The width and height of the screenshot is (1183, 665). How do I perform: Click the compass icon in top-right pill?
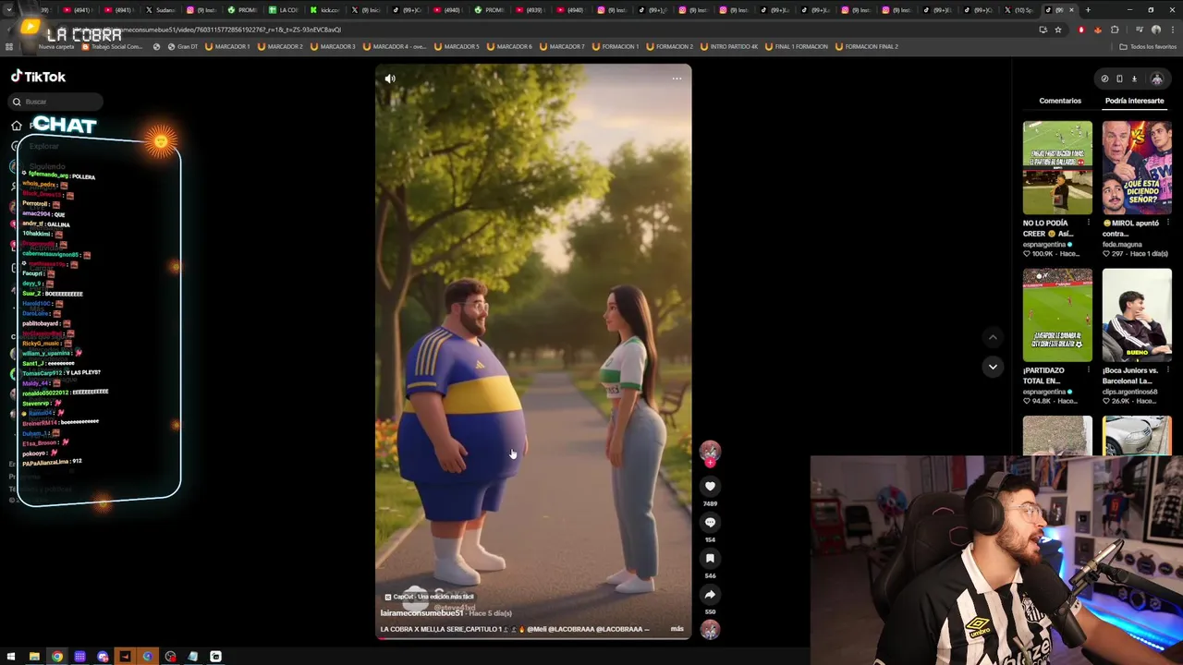(x=1104, y=79)
